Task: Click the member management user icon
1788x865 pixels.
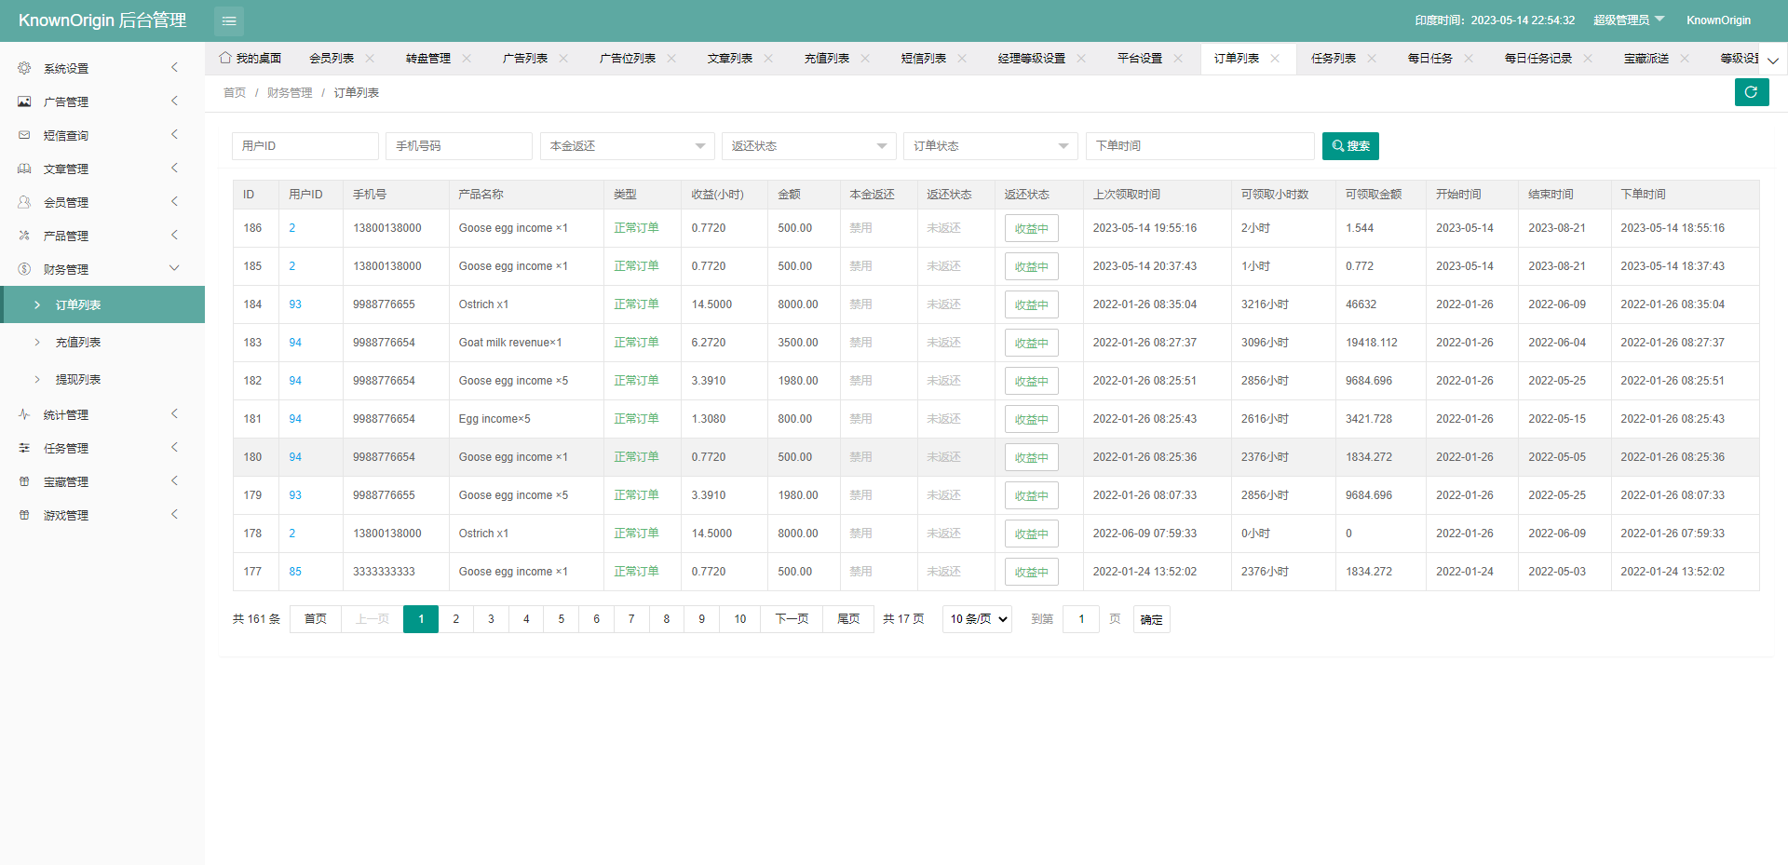Action: tap(24, 202)
